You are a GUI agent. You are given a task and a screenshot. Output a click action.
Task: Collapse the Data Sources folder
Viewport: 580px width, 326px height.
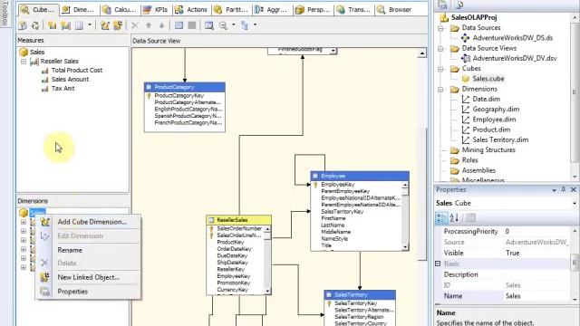[x=440, y=28]
